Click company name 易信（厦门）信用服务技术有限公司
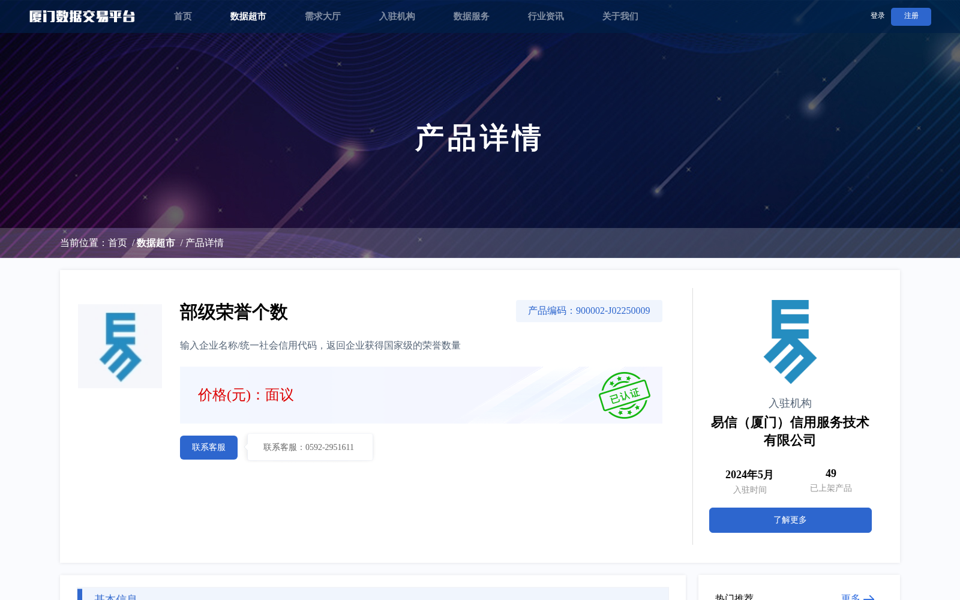Screen dimensions: 960x600 tap(790, 431)
